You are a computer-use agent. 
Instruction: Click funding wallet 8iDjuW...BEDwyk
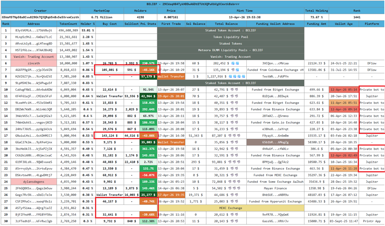(x=275, y=96)
